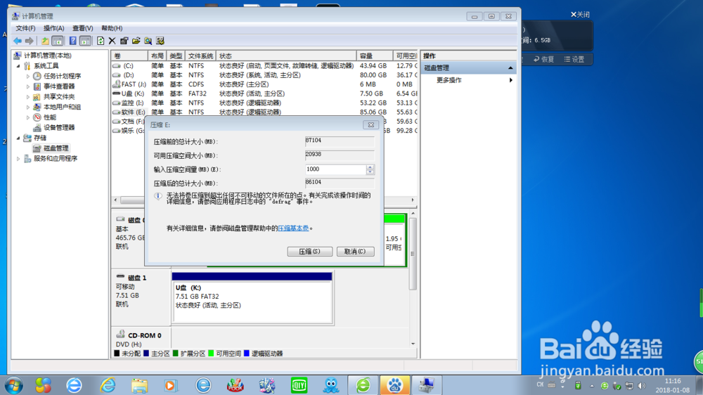This screenshot has height=395, width=703.
Task: Click the magnifier Explore toolbar icon
Action: point(148,41)
